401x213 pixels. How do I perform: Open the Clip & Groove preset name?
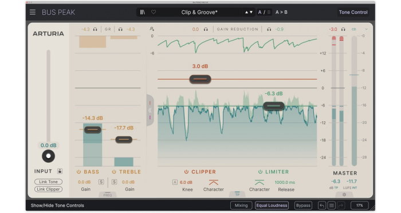[x=199, y=12]
